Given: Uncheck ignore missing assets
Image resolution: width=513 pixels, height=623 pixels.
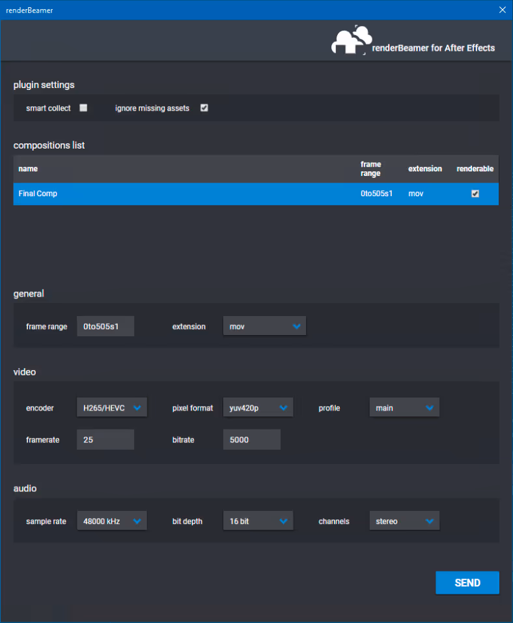Looking at the screenshot, I should click(x=204, y=108).
